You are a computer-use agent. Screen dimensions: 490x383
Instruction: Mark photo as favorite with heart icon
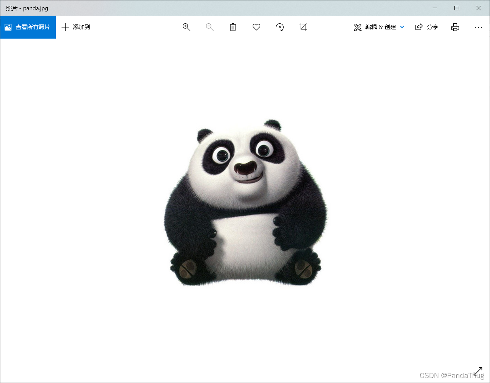256,27
